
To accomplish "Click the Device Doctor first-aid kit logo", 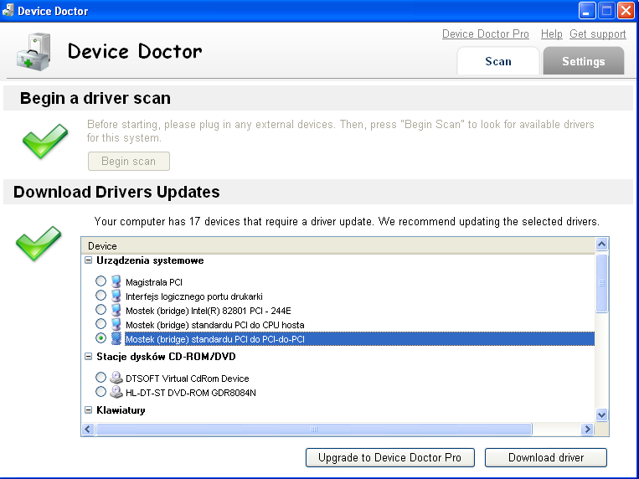I will [x=33, y=52].
